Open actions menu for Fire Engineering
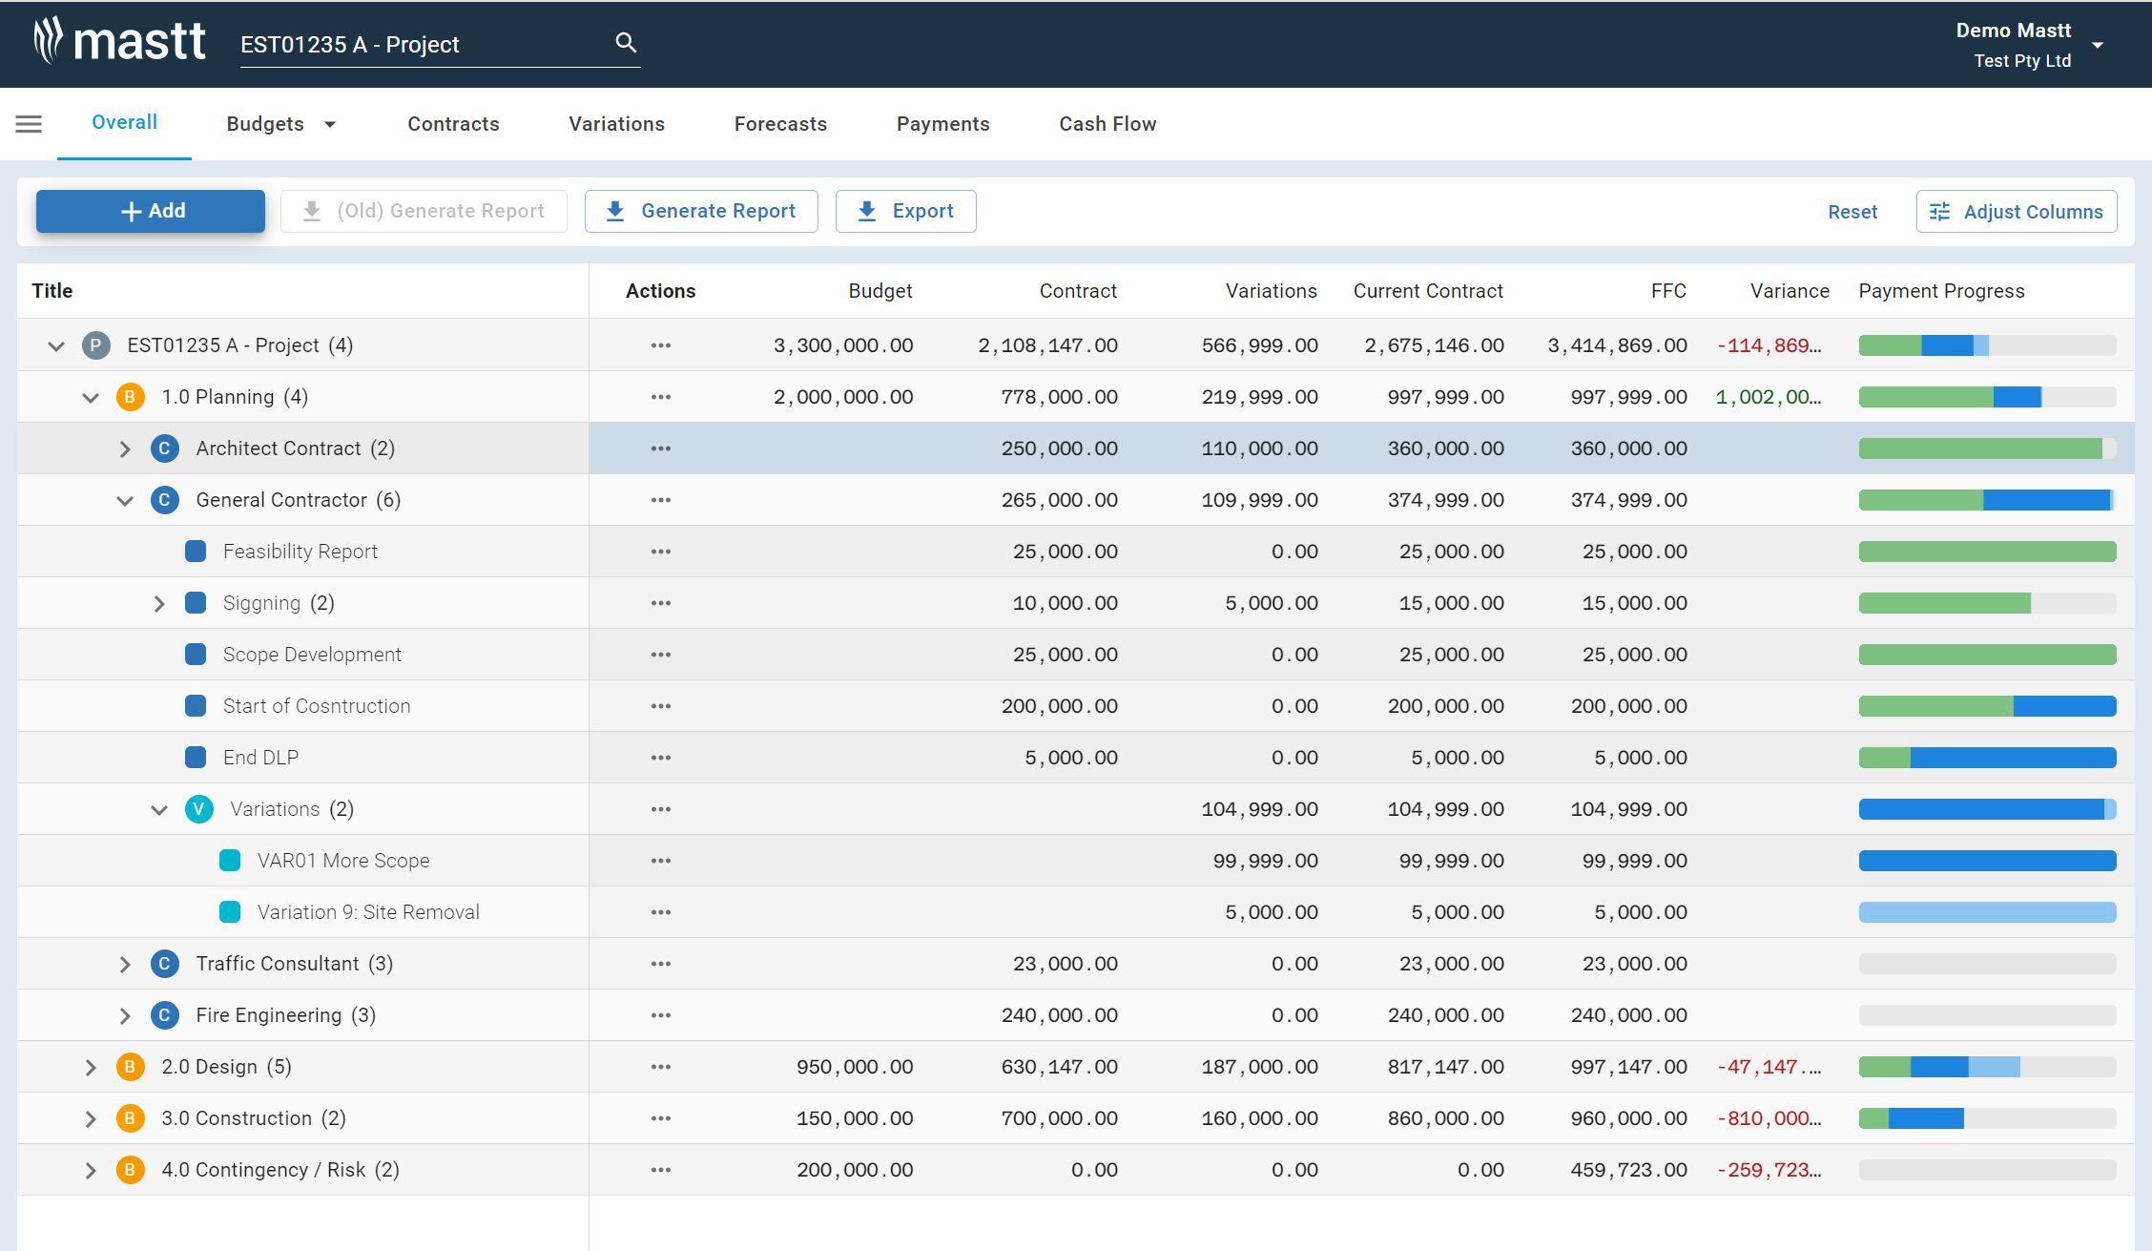This screenshot has height=1251, width=2152. click(x=661, y=1015)
